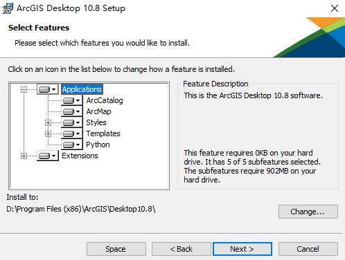Open the ArcMap install-state drive icon dropdown

pyautogui.click(x=71, y=111)
